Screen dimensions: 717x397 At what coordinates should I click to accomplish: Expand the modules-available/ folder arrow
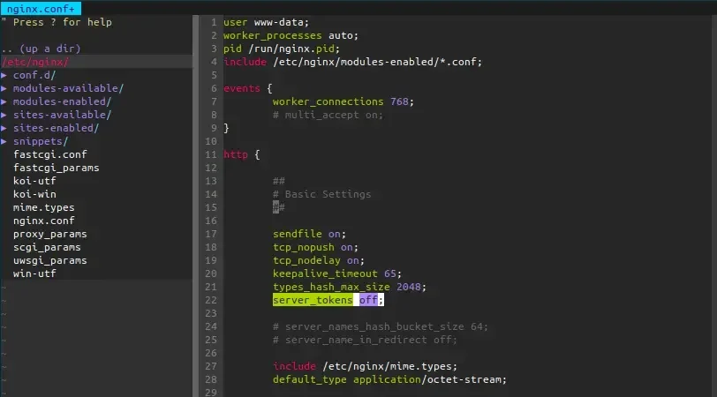4,88
